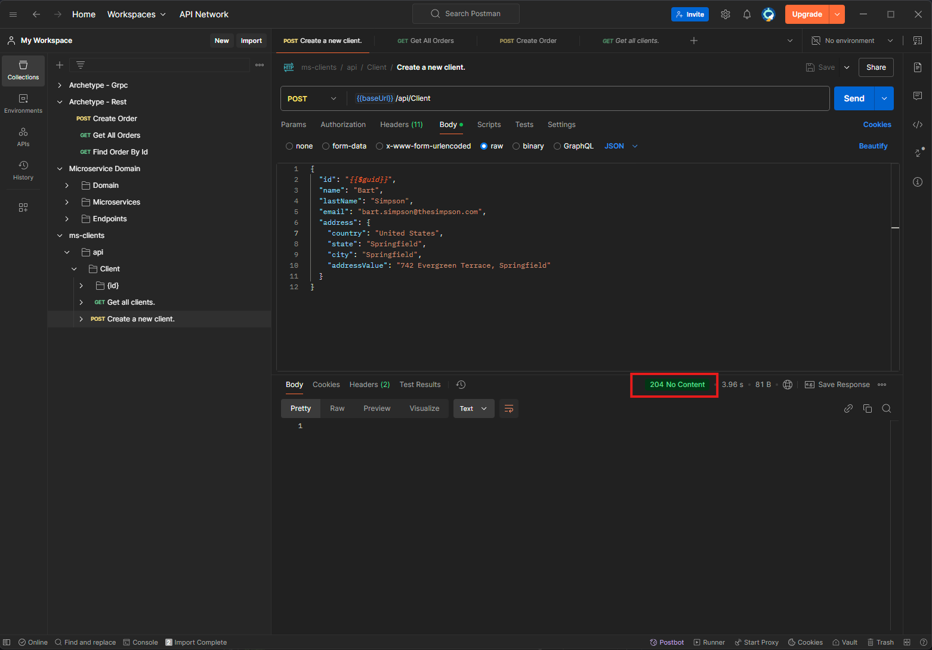This screenshot has width=932, height=650.
Task: Open Postbot in the status bar
Action: (667, 642)
